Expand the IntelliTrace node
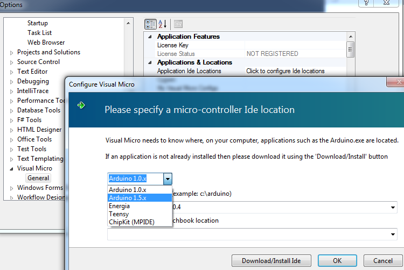This screenshot has height=270, width=404. (x=11, y=91)
